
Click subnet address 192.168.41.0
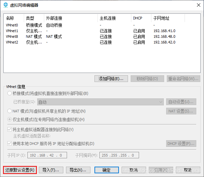[x=164, y=31]
